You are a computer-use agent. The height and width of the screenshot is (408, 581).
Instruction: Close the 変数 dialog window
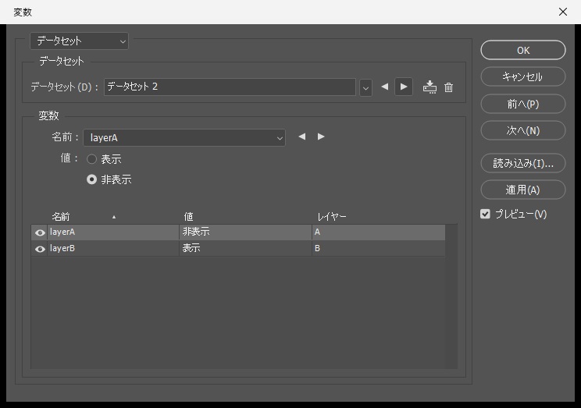pos(563,12)
